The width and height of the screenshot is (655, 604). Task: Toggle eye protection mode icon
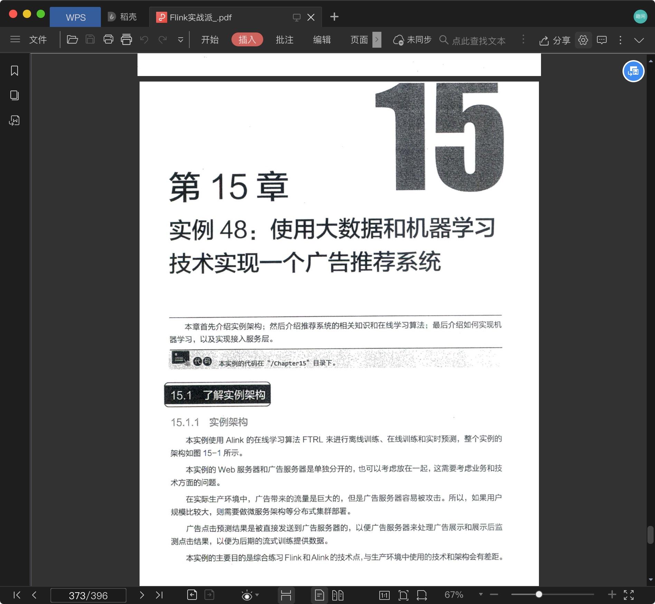[247, 595]
